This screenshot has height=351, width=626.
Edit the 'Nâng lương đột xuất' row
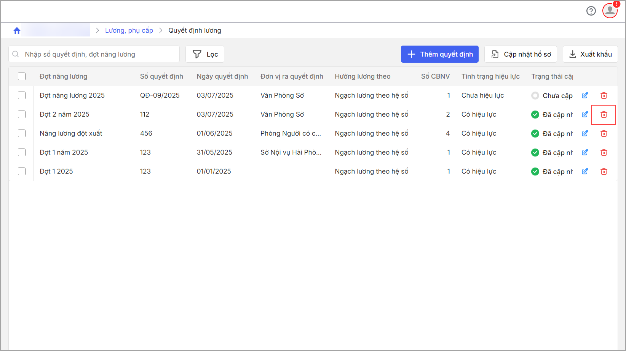(x=585, y=133)
